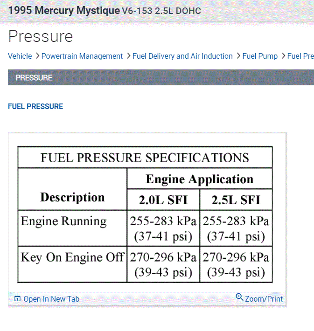Click the Open In New Tab icon

[17, 299]
